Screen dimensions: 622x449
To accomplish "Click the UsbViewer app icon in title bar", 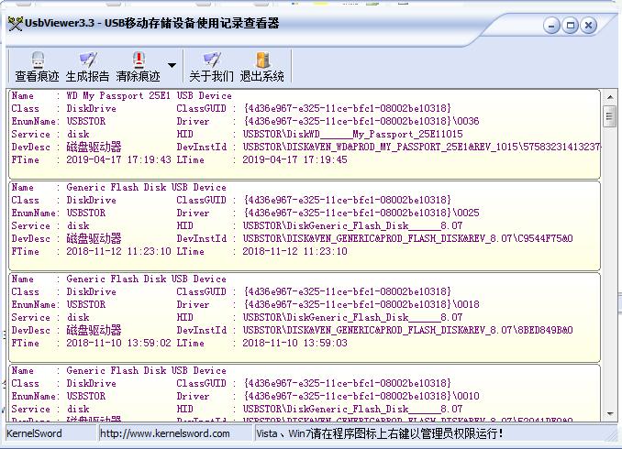I will 15,24.
